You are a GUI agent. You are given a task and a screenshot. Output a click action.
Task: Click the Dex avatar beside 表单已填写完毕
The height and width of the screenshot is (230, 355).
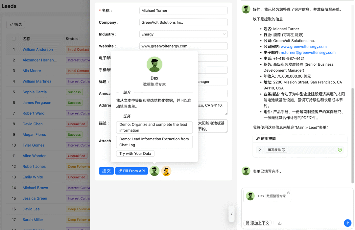click(x=246, y=171)
